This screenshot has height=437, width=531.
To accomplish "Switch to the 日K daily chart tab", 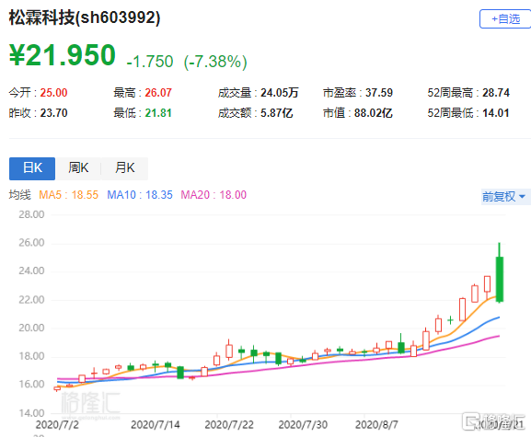I will (32, 168).
